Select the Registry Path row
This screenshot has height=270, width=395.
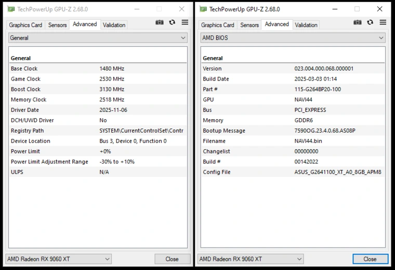97,131
